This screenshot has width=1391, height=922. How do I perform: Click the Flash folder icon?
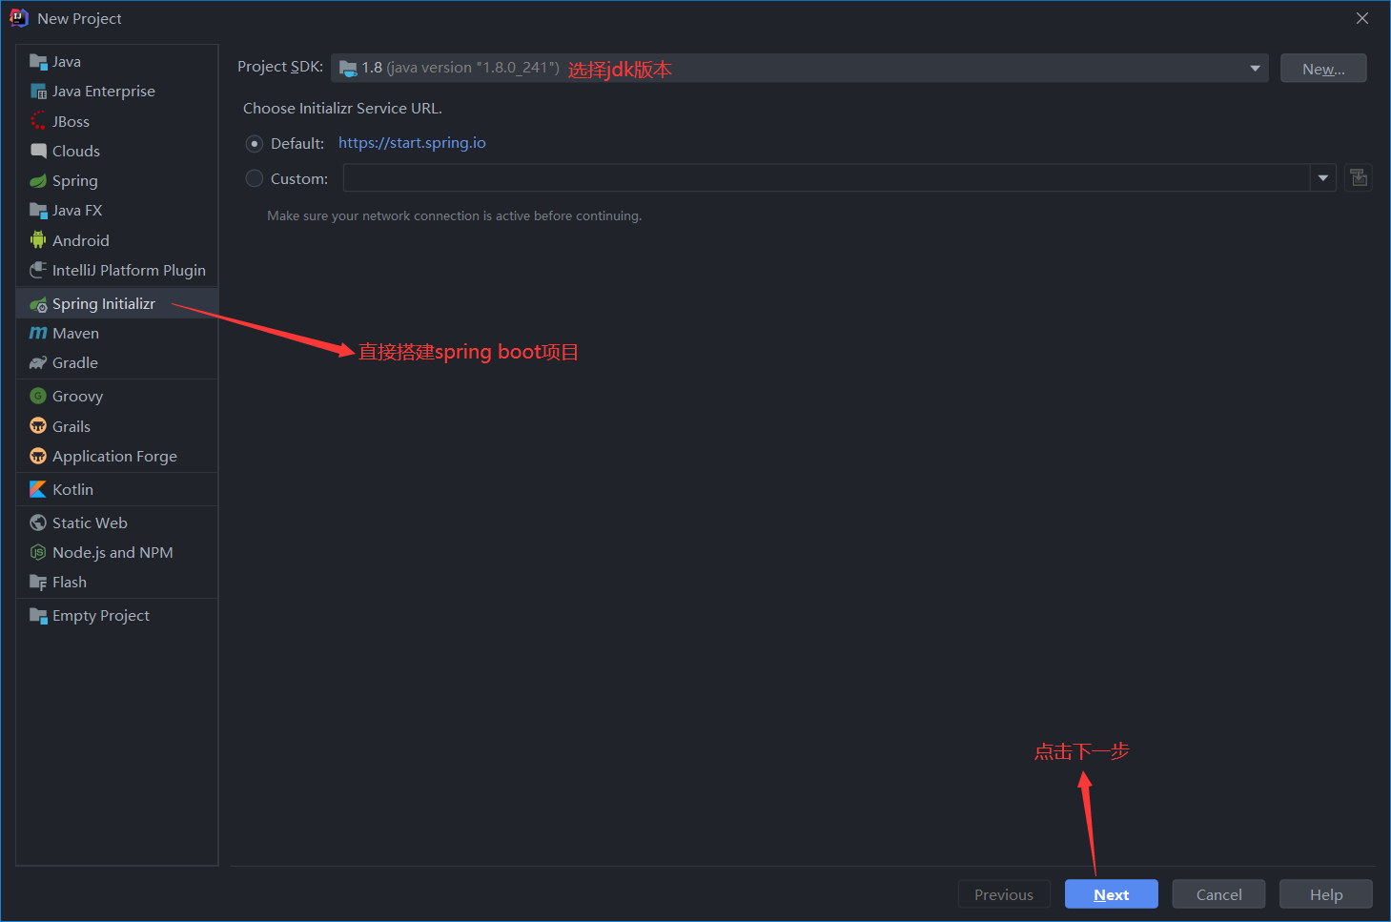(38, 583)
